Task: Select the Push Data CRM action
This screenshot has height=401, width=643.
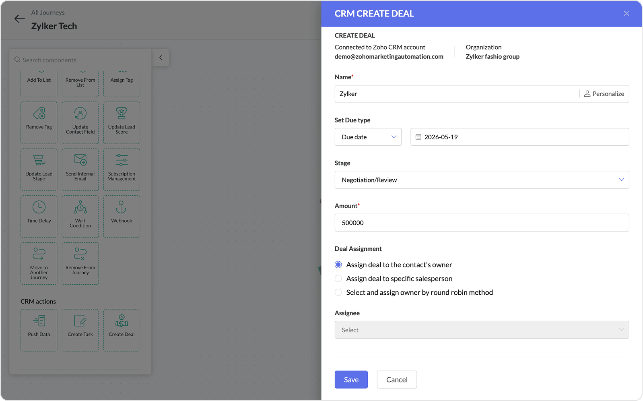Action: coord(39,330)
